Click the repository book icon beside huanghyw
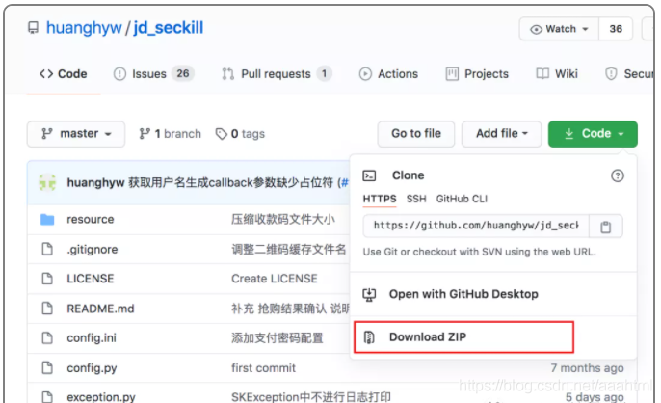Screen dimensions: 661x403 33,28
